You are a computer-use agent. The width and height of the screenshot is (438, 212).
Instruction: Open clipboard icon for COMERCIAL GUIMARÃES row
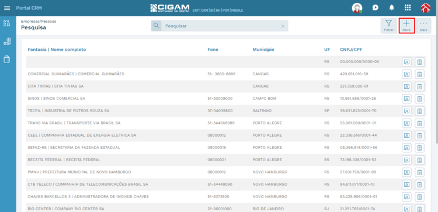coord(419,74)
